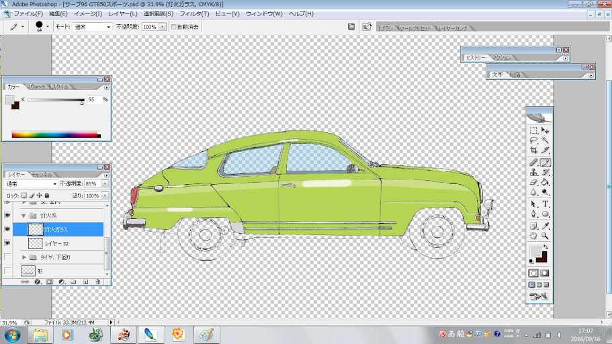The width and height of the screenshot is (612, 344).
Task: Open Layers panel flyout menu button
Action: [x=107, y=175]
